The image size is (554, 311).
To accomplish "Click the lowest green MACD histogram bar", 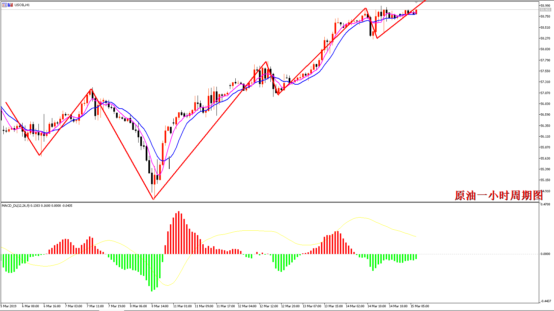I will pyautogui.click(x=152, y=273).
